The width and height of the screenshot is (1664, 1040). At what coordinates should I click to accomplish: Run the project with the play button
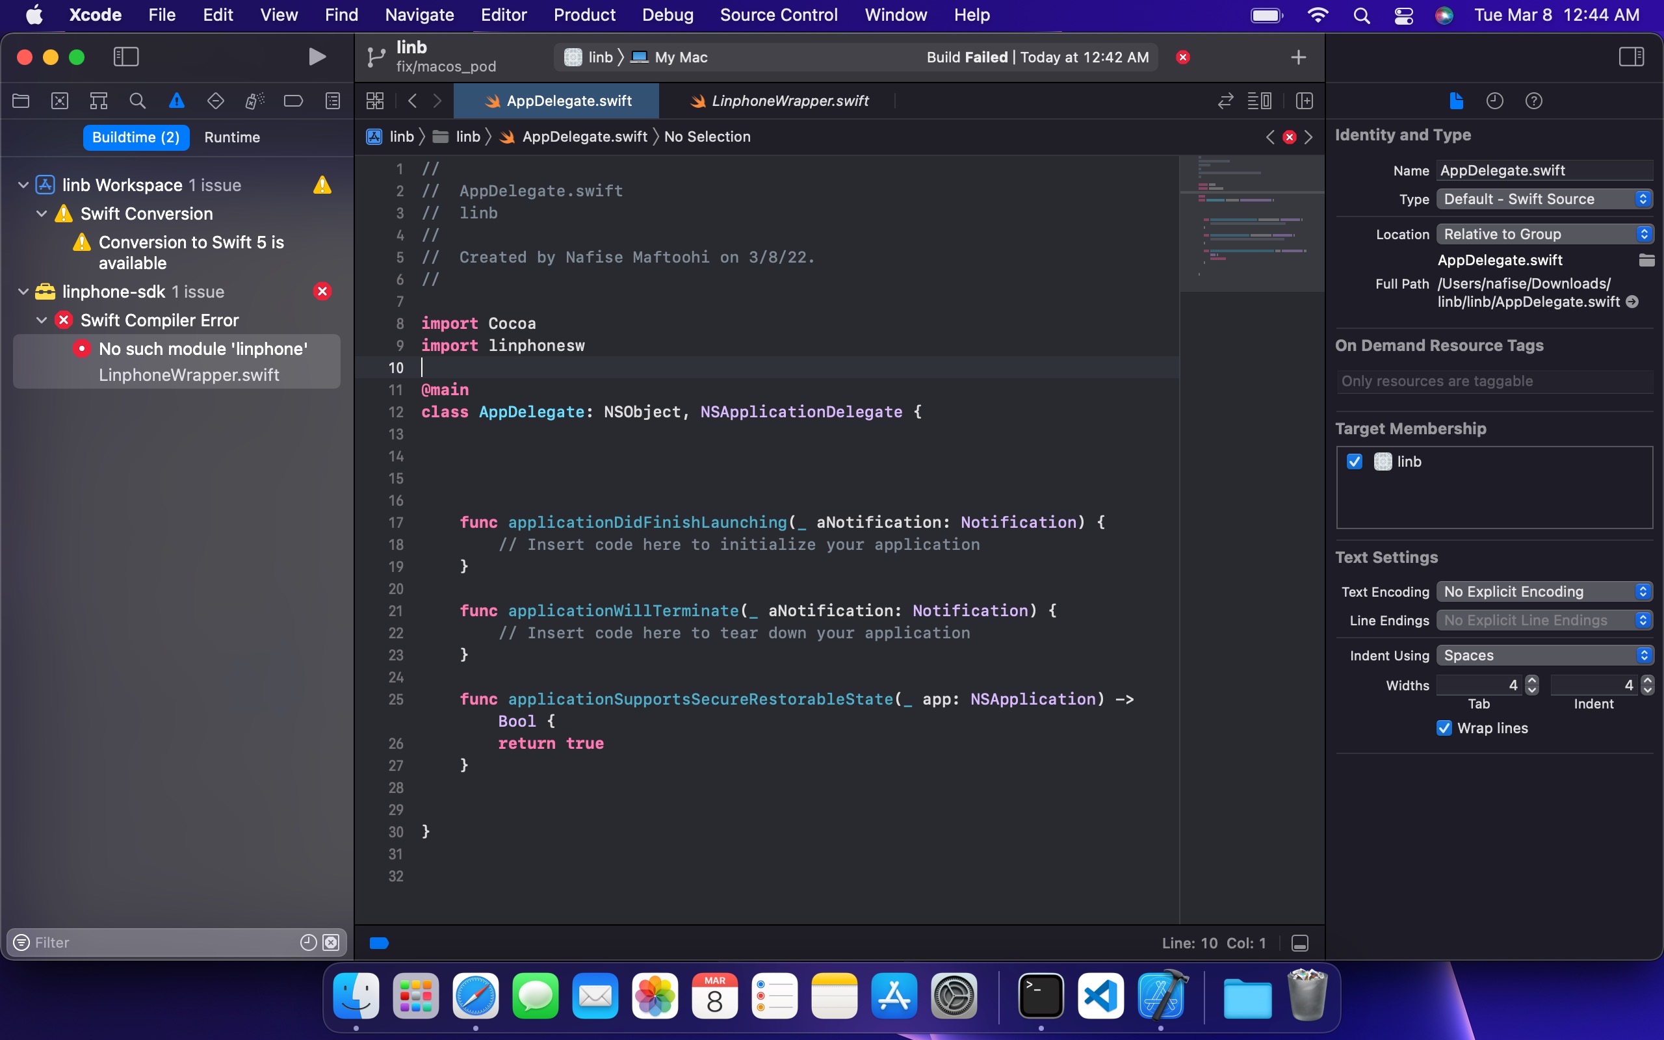click(317, 57)
